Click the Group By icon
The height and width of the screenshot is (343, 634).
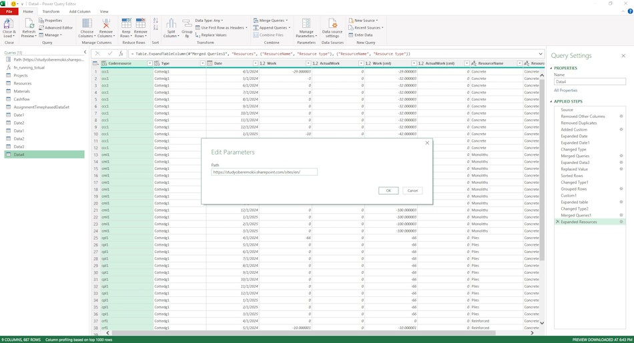[x=187, y=23]
